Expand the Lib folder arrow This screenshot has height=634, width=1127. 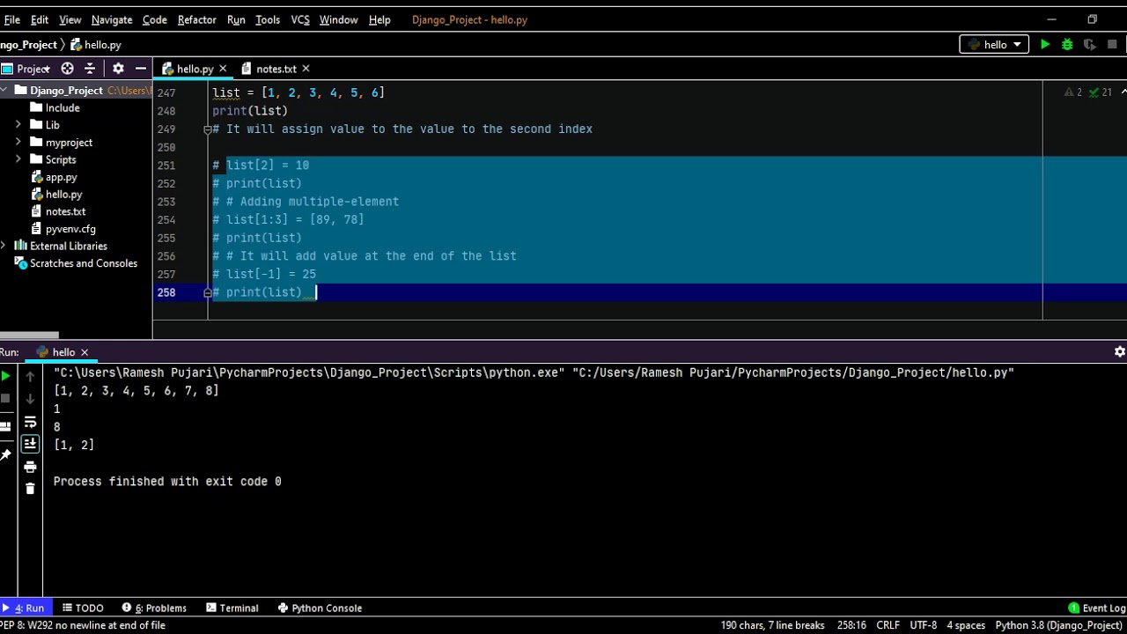click(18, 125)
